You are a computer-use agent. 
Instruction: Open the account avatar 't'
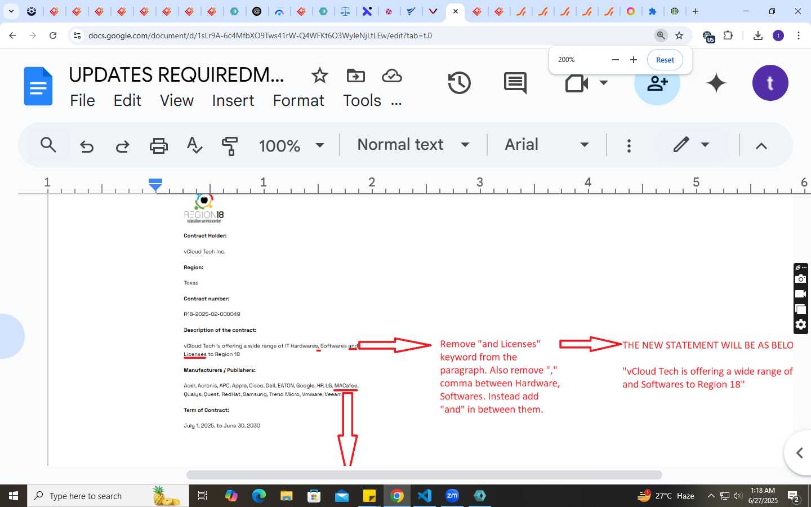[770, 83]
